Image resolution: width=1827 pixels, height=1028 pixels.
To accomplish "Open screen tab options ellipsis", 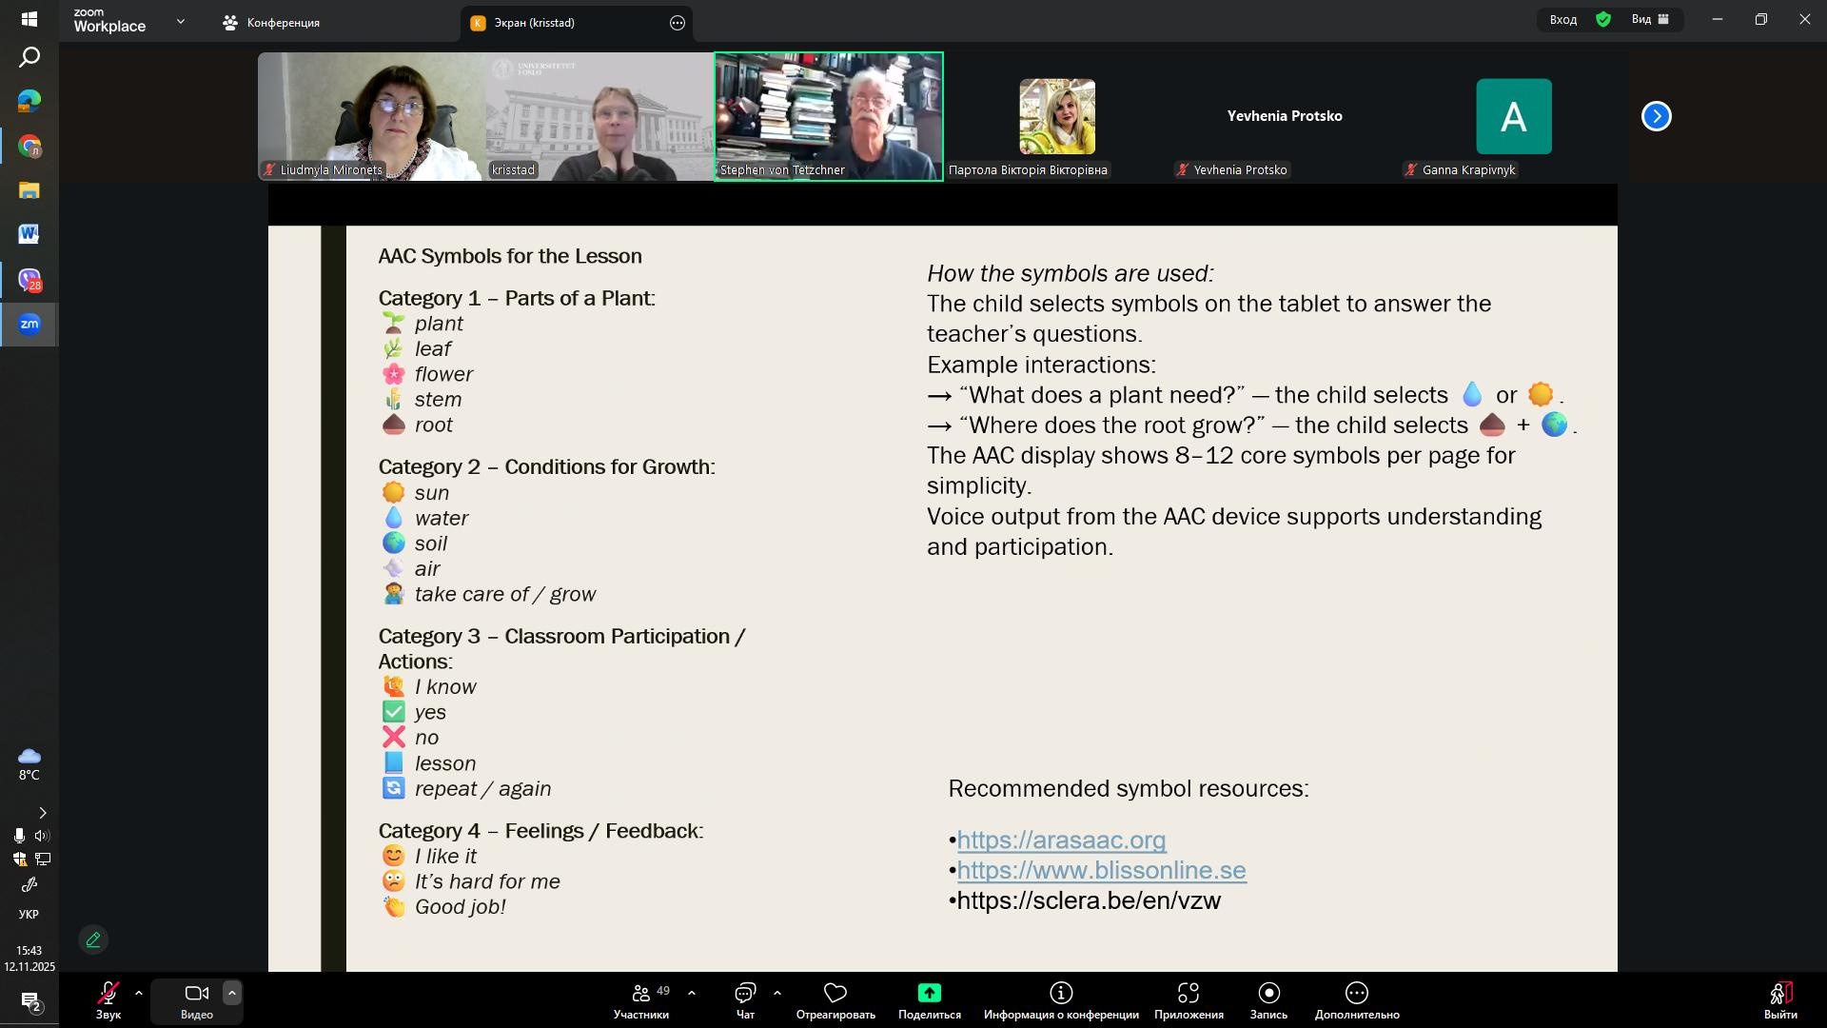I will point(678,23).
